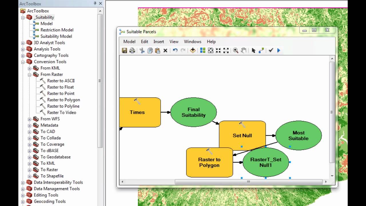Click the Paste clipboard icon

[x=158, y=50]
